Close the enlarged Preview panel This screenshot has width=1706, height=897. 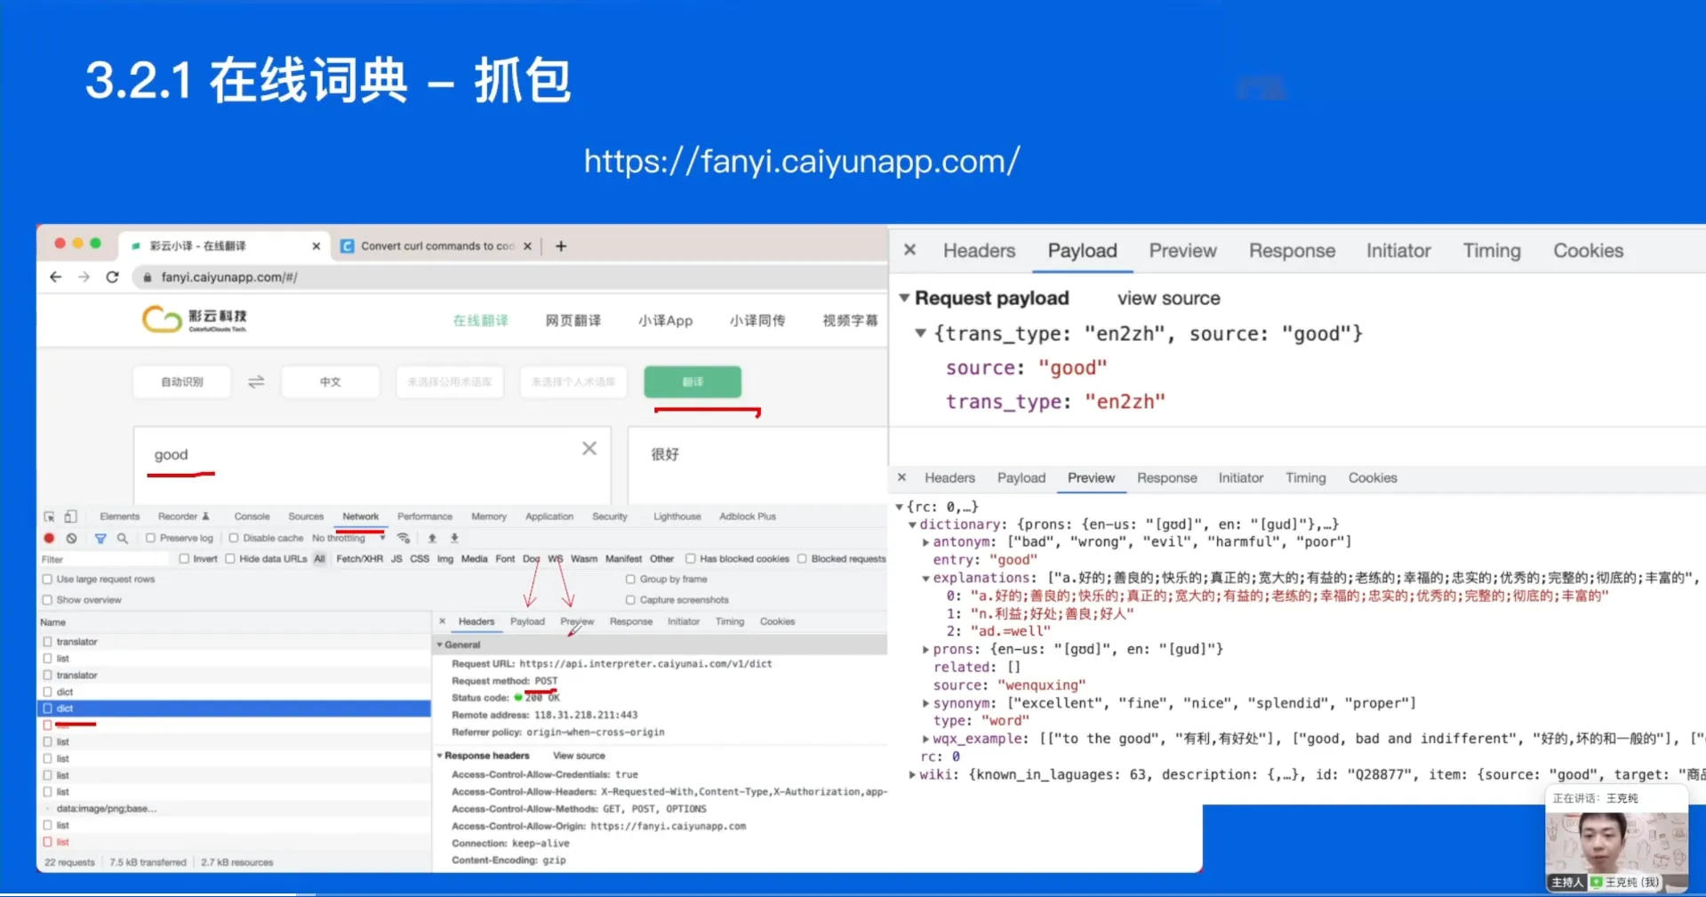[901, 477]
